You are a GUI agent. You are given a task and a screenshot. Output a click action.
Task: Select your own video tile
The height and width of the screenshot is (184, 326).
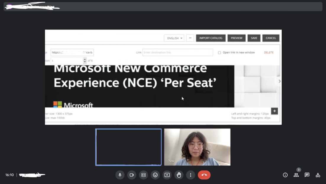tap(197, 147)
